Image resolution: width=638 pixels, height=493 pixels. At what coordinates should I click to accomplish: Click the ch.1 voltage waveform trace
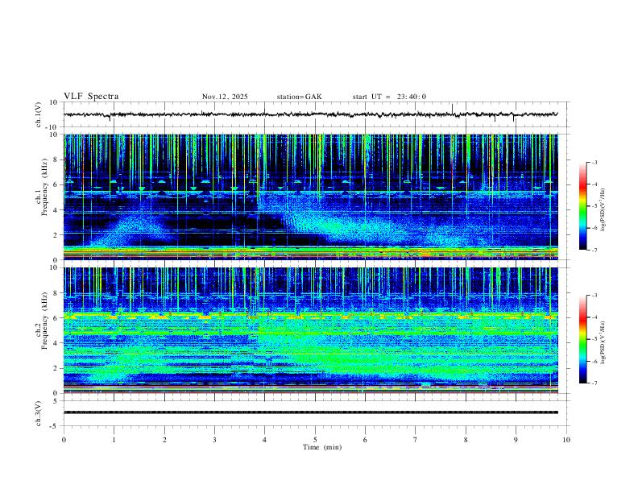coord(310,114)
